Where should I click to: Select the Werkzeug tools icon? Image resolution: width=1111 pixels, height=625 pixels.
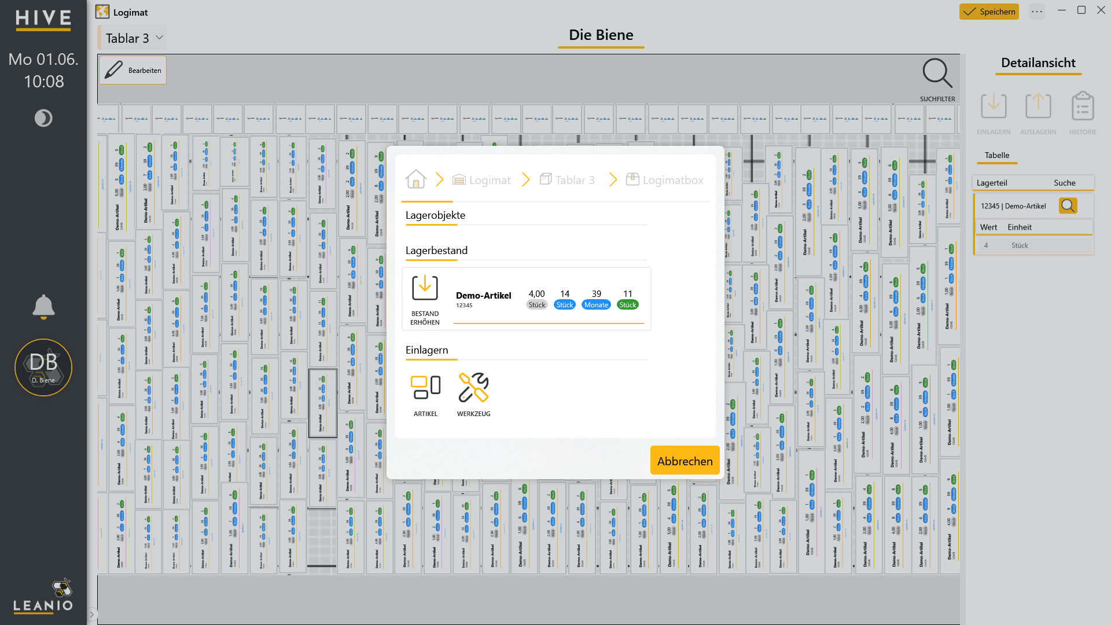[473, 388]
